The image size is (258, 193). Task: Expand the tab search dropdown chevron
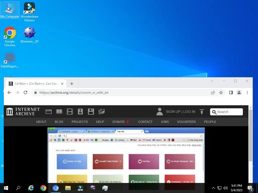pos(212,81)
